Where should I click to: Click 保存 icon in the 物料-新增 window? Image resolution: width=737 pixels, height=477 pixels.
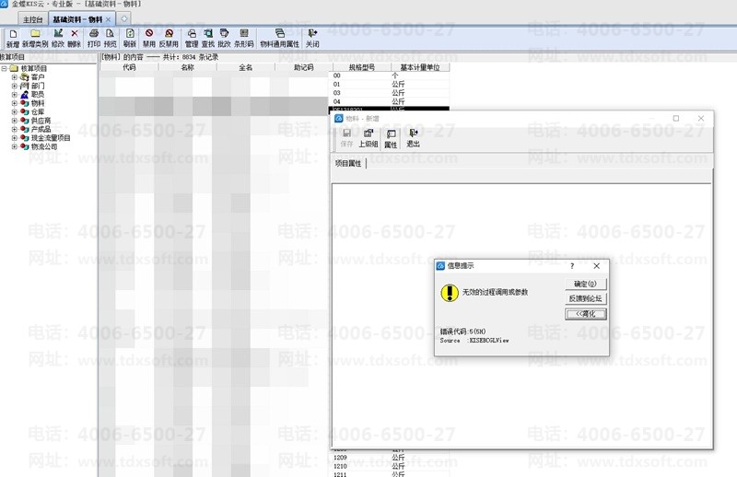347,134
